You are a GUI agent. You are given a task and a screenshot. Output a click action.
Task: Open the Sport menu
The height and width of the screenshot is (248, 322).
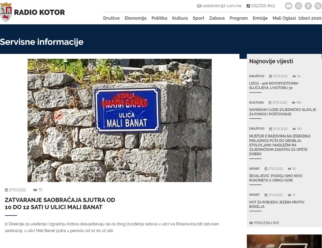click(198, 18)
